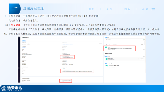Click the accident time value 2023年12月26日 17:03

pyautogui.click(x=67, y=57)
